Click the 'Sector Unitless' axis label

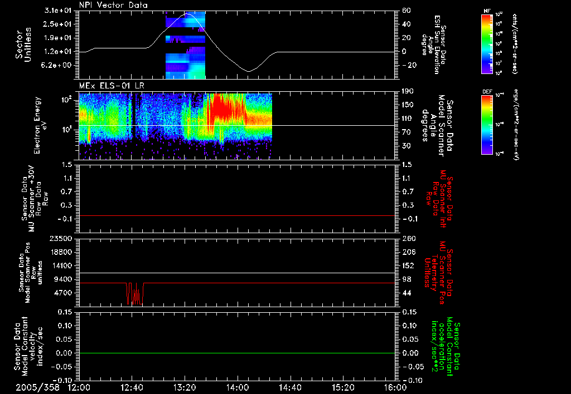[23, 45]
